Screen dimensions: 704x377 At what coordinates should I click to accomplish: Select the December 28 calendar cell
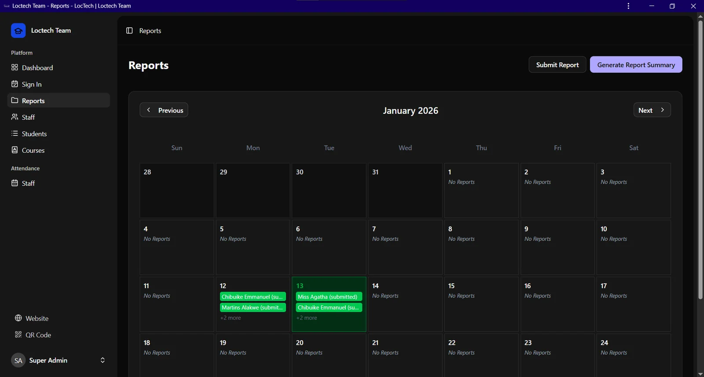tap(177, 190)
